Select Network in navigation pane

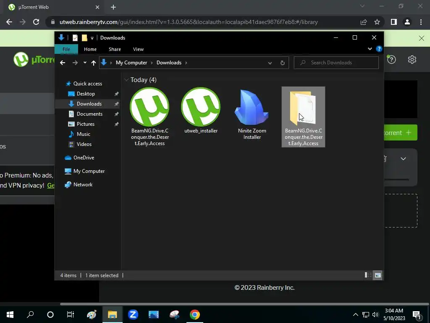(x=79, y=185)
